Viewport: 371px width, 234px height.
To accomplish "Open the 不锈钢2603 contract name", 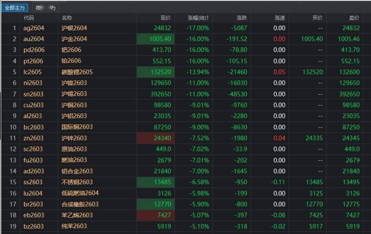I will pyautogui.click(x=77, y=182).
